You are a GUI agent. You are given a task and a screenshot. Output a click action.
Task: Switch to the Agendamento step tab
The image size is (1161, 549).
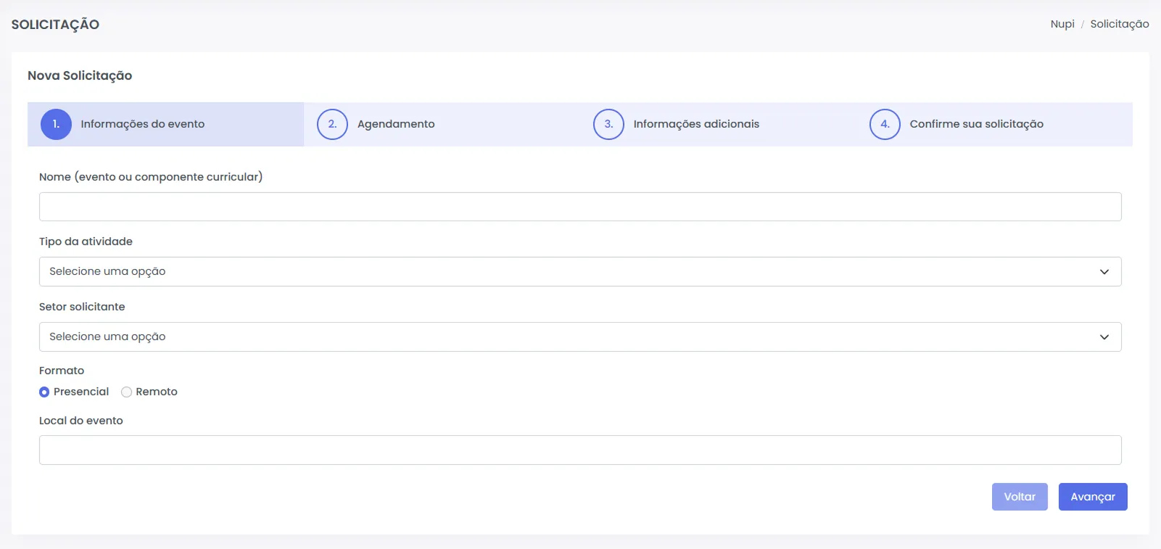[x=396, y=124]
